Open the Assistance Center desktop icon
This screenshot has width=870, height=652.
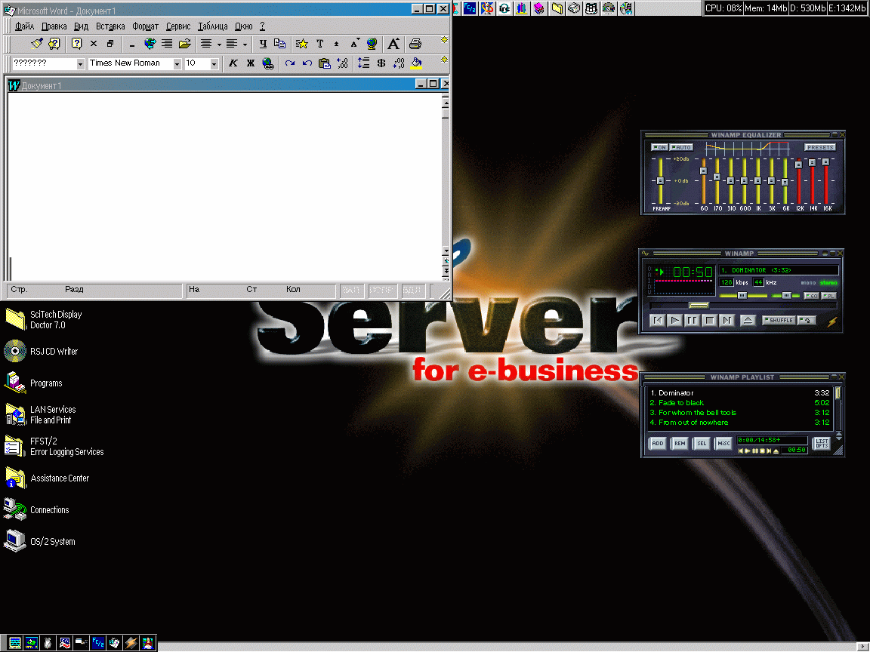pyautogui.click(x=15, y=478)
